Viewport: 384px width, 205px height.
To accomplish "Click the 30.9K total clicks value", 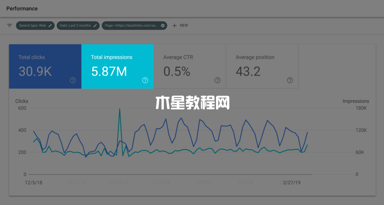I will click(x=35, y=71).
